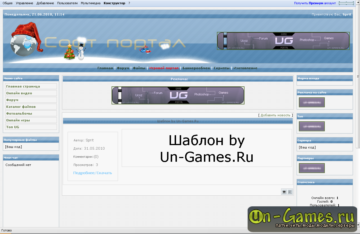Adjust the slider in the top admin bar

point(346,3)
